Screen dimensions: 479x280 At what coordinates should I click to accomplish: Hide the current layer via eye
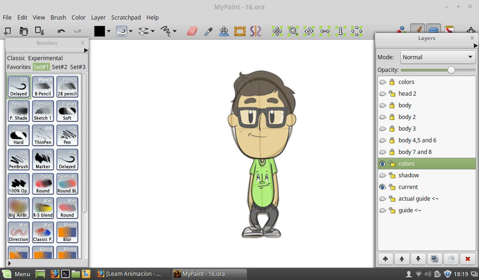(x=383, y=187)
